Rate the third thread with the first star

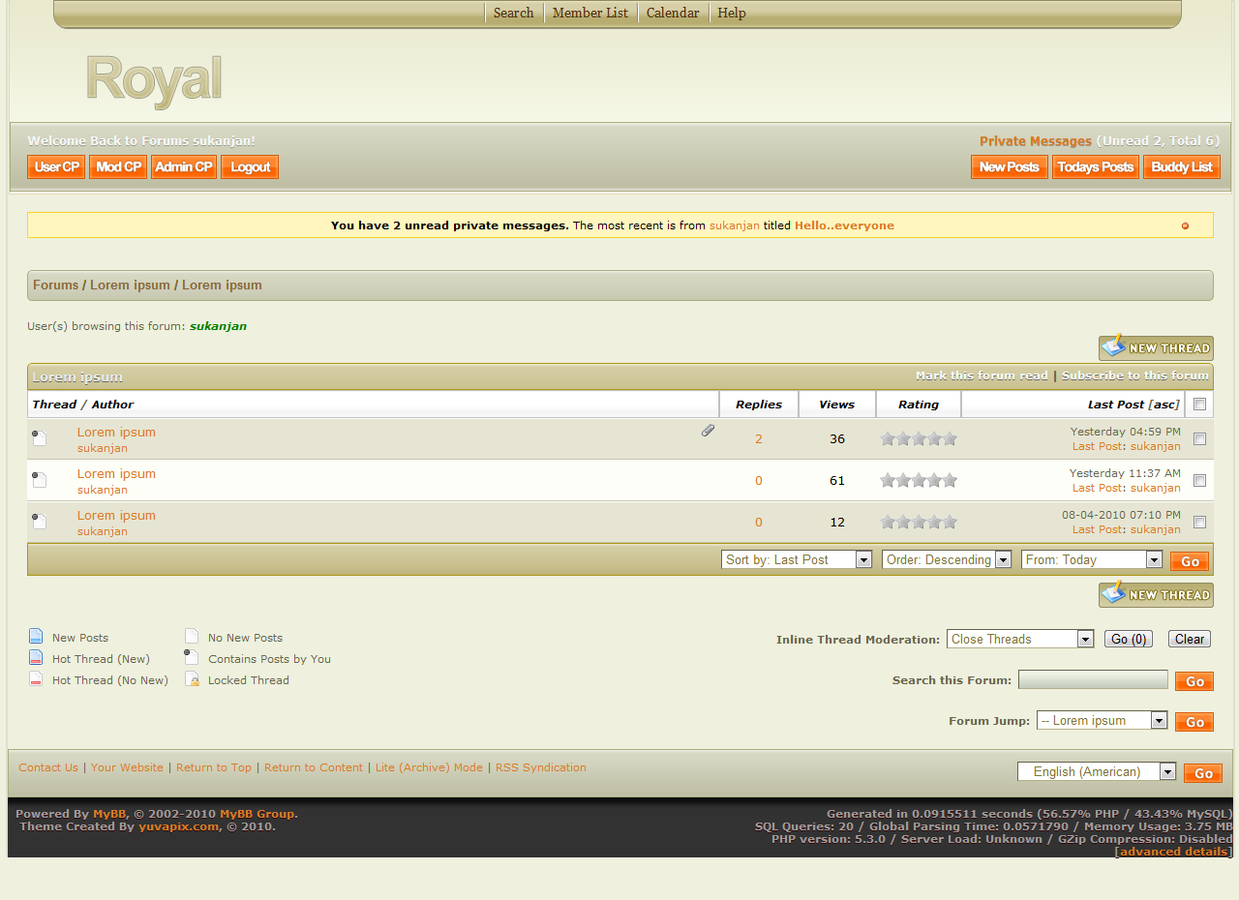888,522
